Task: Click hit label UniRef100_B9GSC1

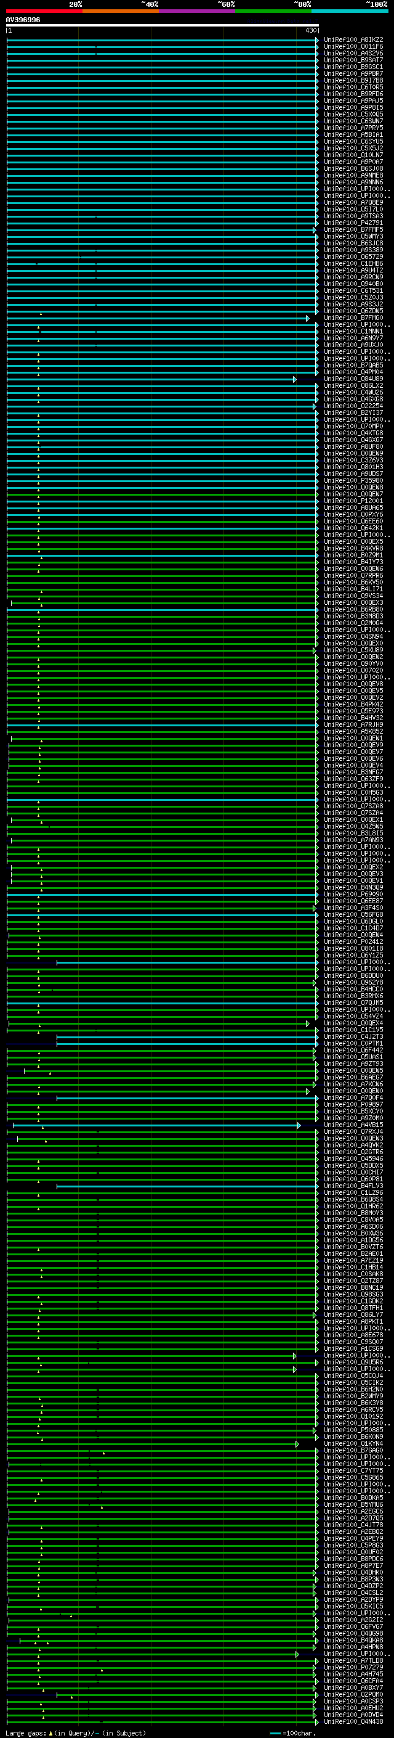Action: [x=353, y=67]
